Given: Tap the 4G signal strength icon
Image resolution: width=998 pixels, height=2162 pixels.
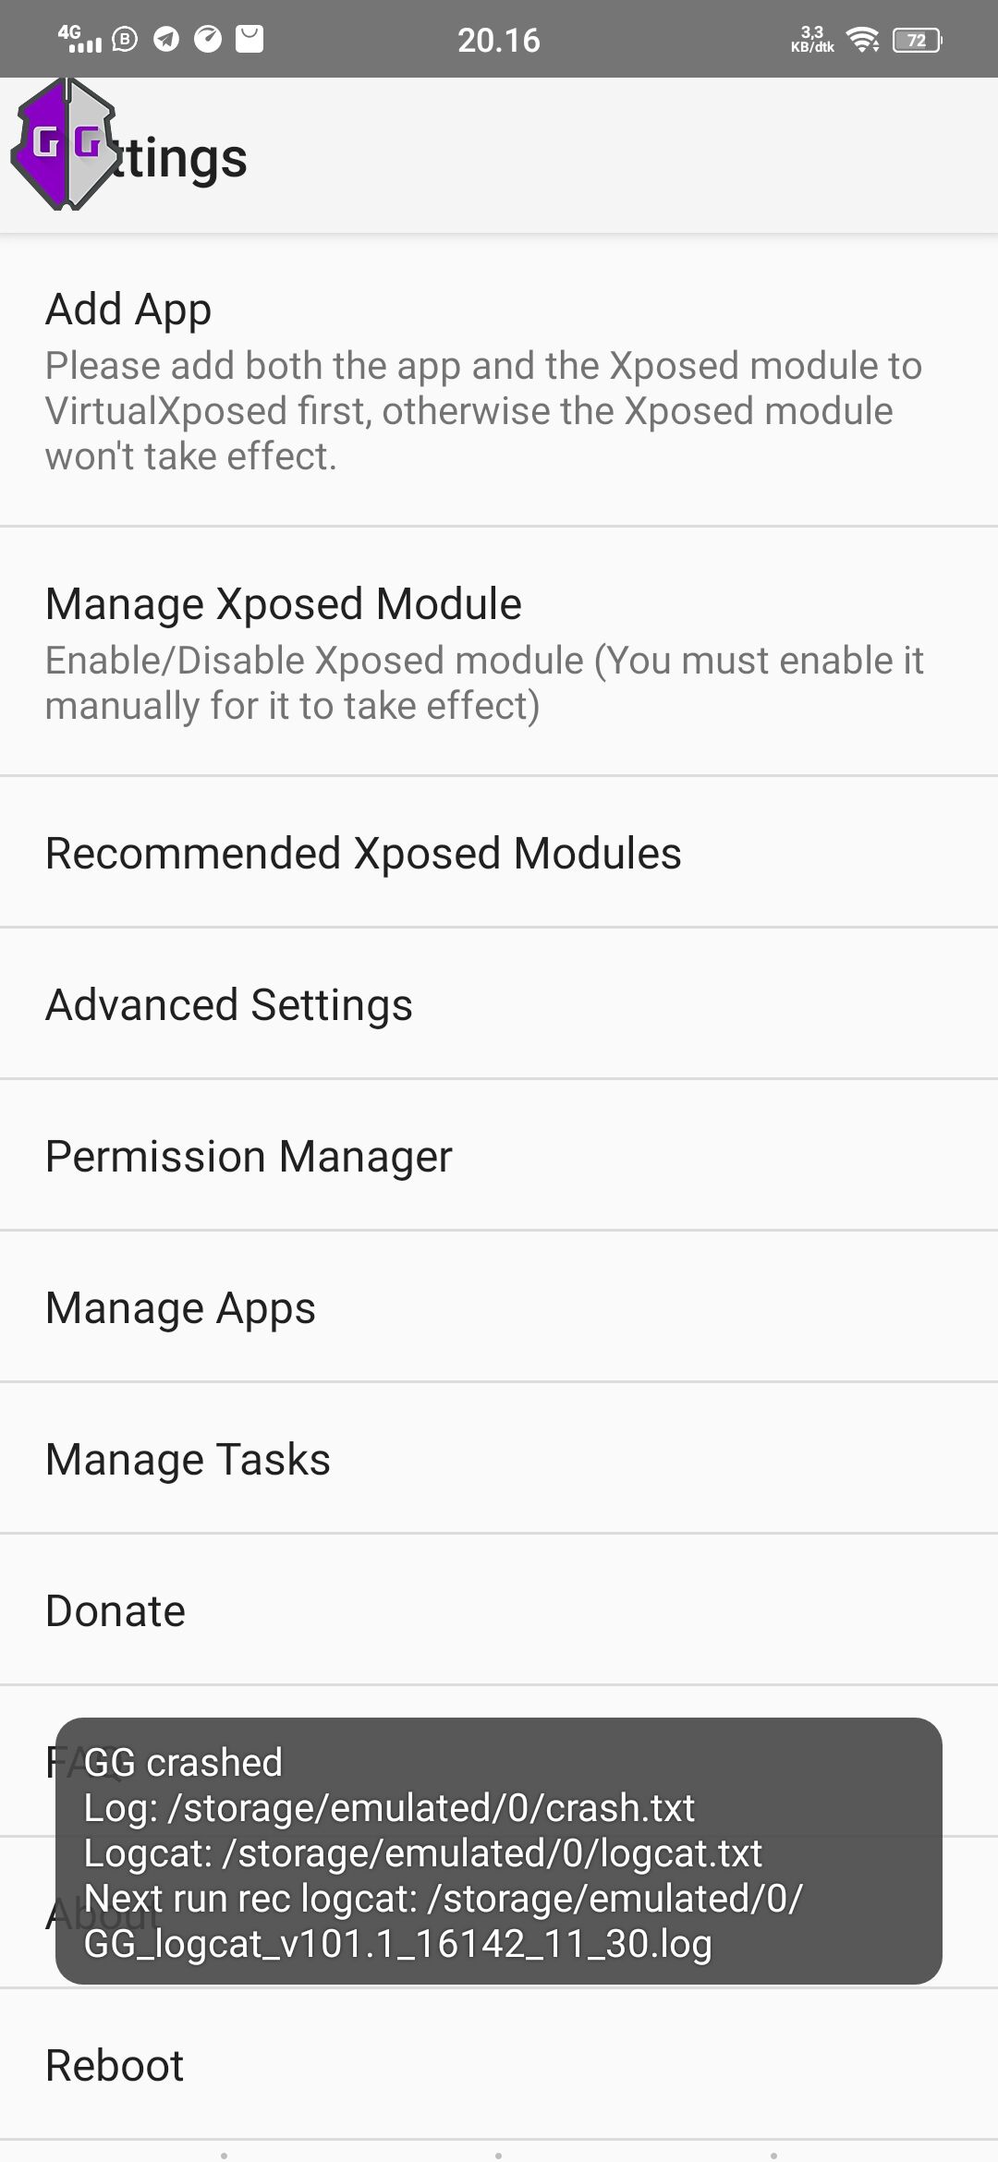Looking at the screenshot, I should (x=79, y=39).
